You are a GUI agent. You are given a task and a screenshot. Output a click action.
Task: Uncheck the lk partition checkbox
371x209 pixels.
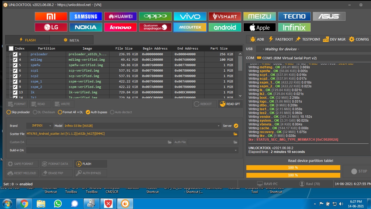(x=15, y=92)
